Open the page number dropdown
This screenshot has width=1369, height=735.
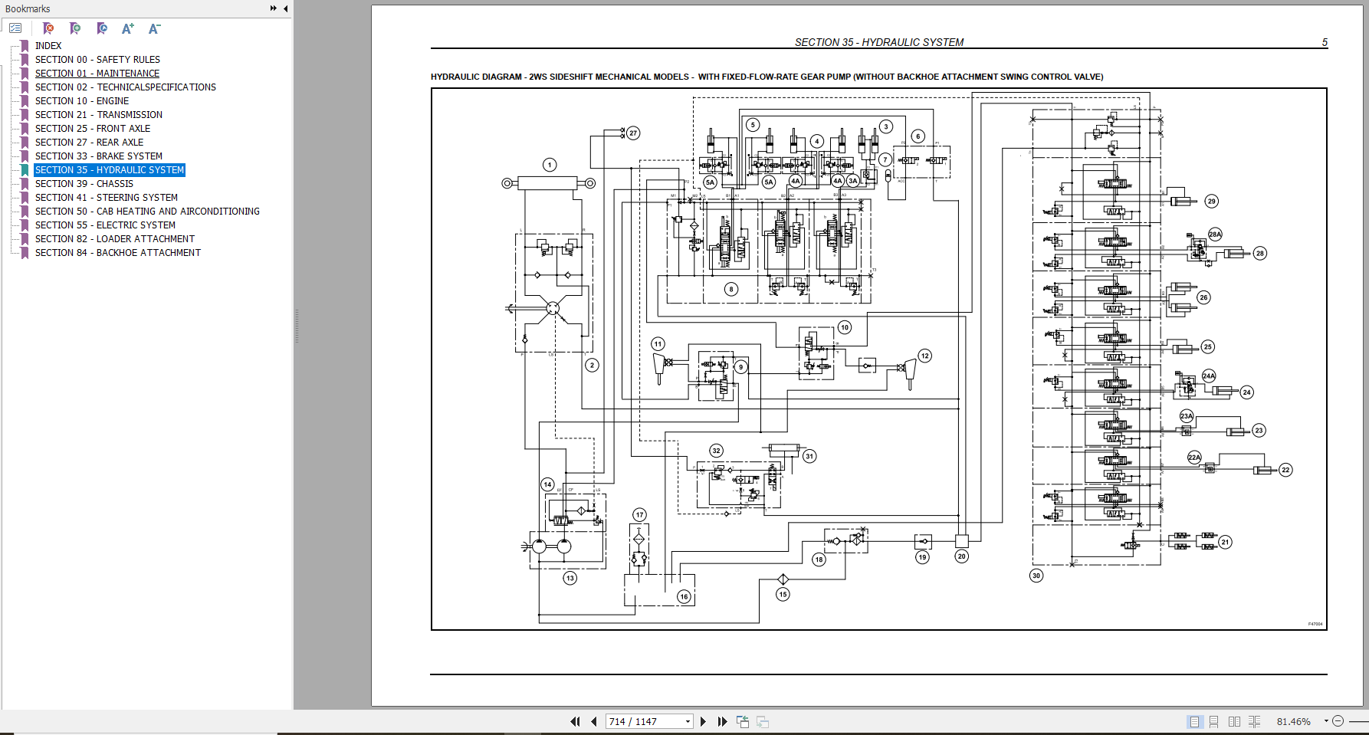coord(688,721)
